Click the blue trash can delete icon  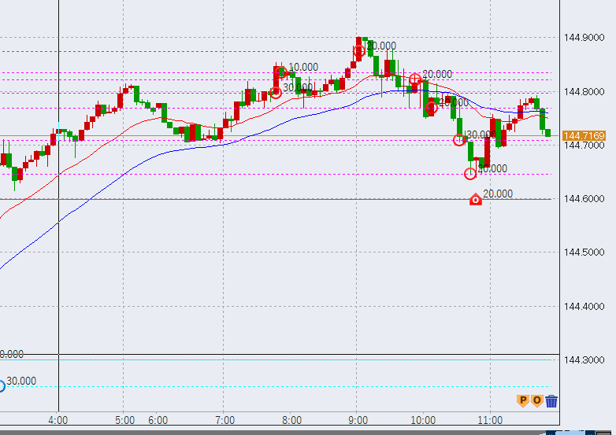[x=551, y=400]
